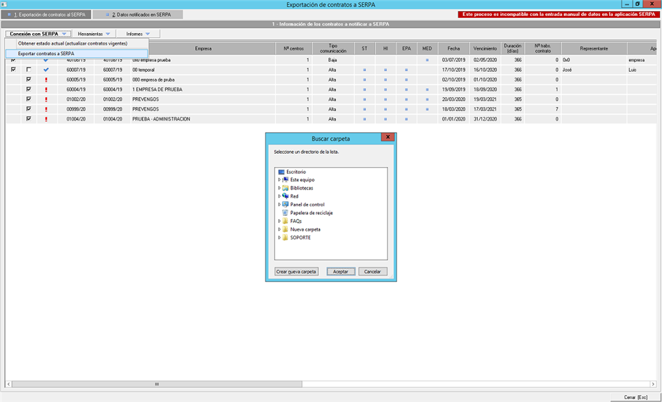Toggle the unchecked box in row 60007/19
Viewport: 662px width, 402px height.
pos(28,70)
